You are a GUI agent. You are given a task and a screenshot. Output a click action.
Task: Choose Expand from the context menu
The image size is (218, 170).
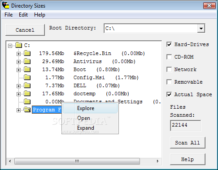pyautogui.click(x=90, y=128)
